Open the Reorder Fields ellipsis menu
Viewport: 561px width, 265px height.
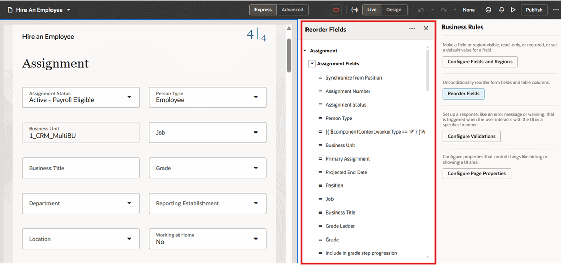coord(412,29)
